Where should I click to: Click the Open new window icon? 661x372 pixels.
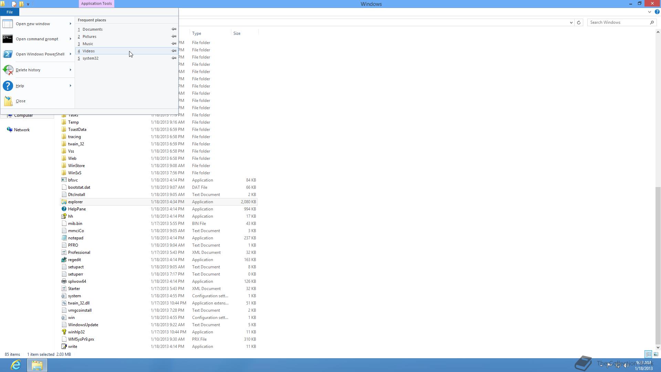point(8,24)
